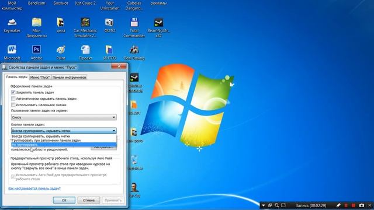Click the Your Uninstaller! desktop label
The image size is (374, 210).
click(110, 6)
